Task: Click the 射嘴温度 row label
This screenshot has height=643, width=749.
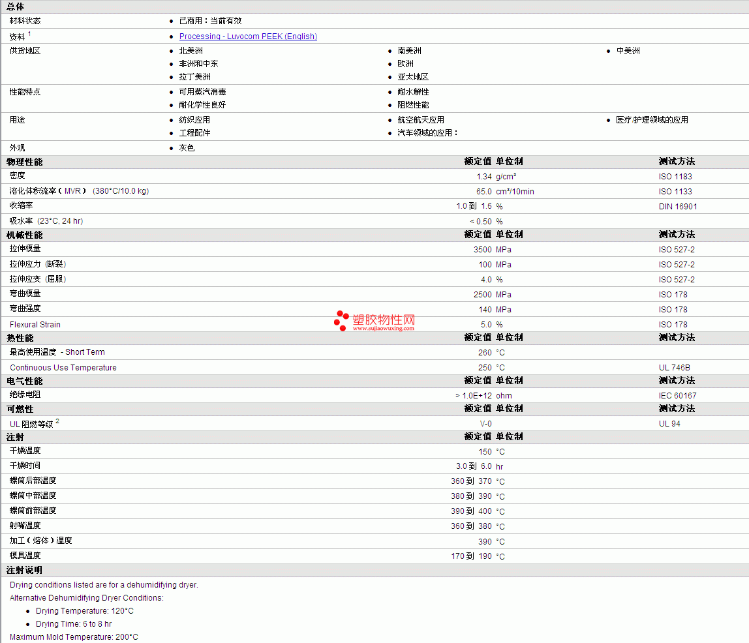Action: click(x=25, y=525)
